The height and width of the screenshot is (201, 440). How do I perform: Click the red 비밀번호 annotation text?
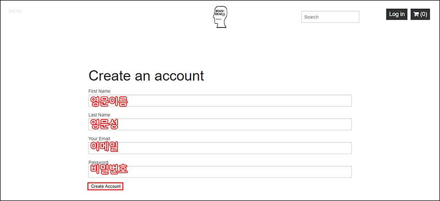[x=109, y=169]
